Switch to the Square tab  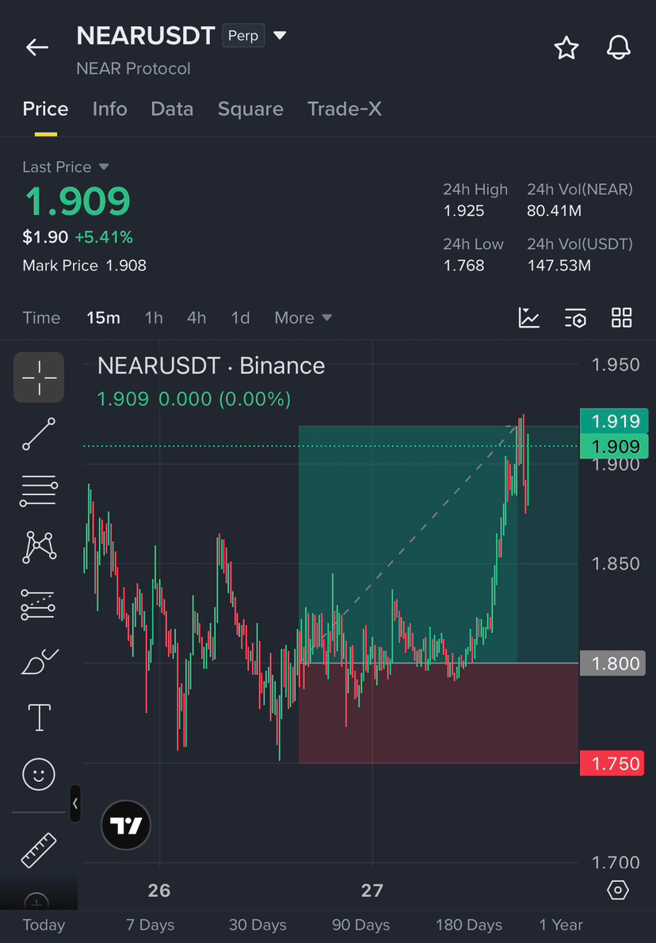click(x=250, y=109)
